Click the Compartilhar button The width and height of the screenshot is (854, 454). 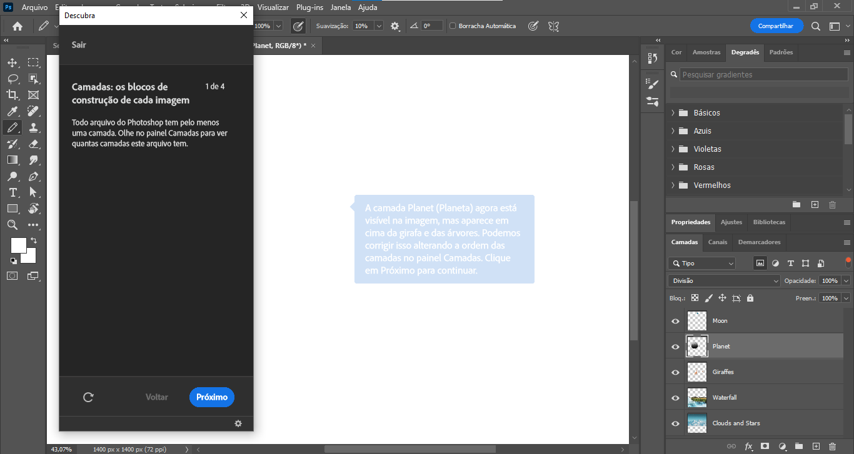point(776,26)
